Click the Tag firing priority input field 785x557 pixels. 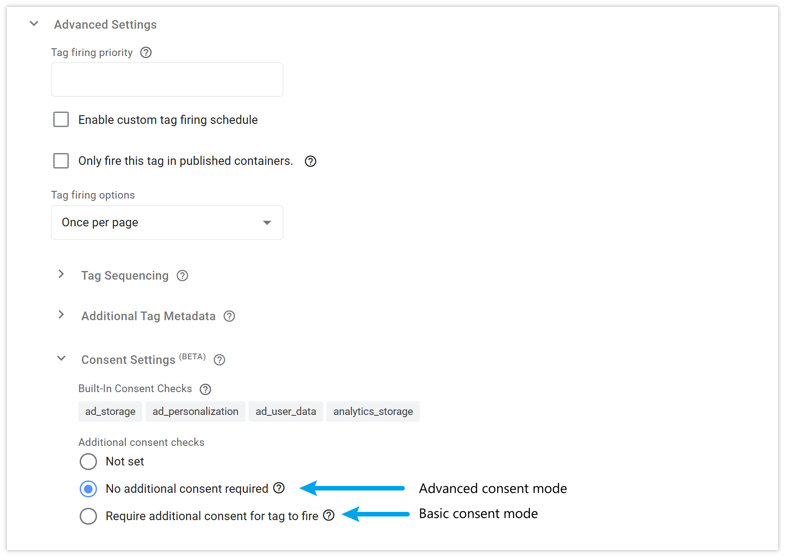point(167,79)
